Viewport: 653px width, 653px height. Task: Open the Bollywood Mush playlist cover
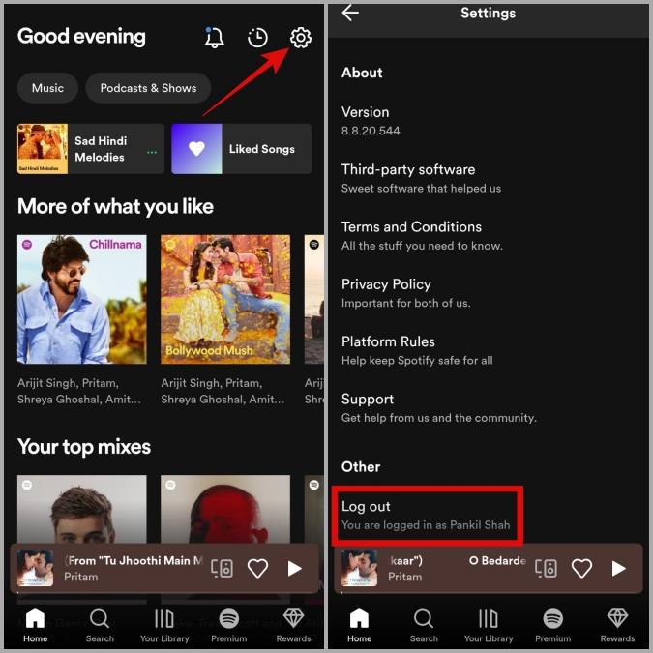click(x=225, y=300)
